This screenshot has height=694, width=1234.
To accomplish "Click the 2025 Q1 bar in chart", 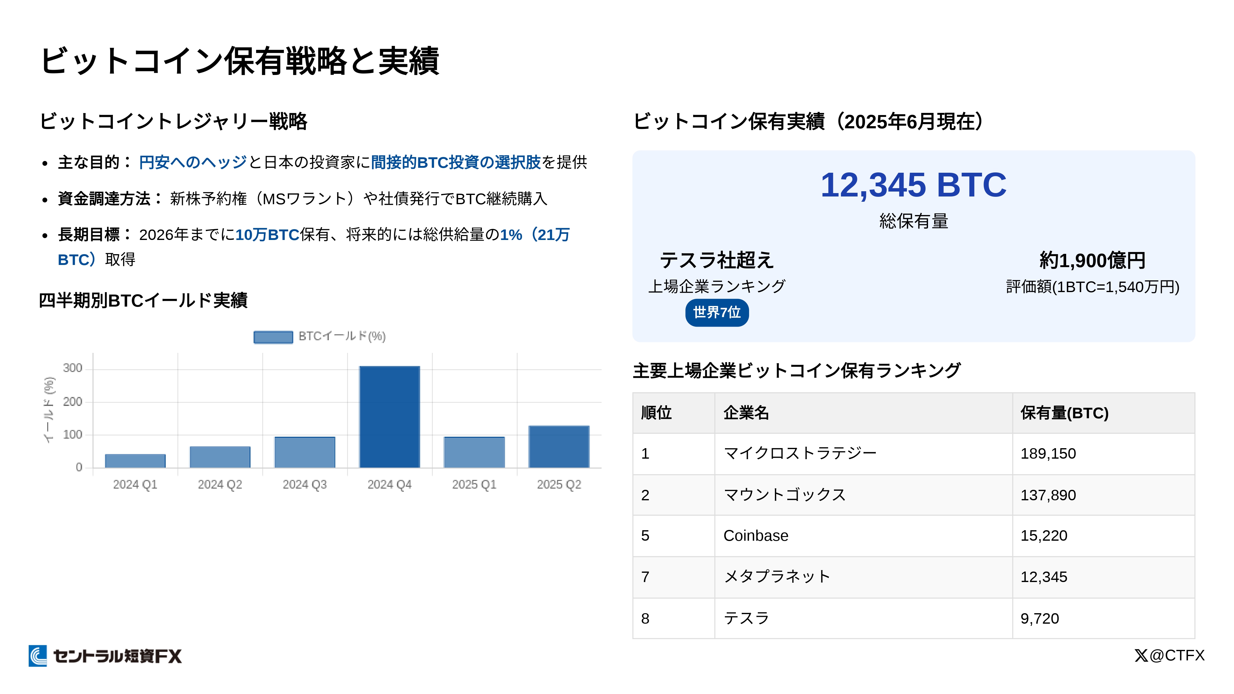I will point(474,452).
